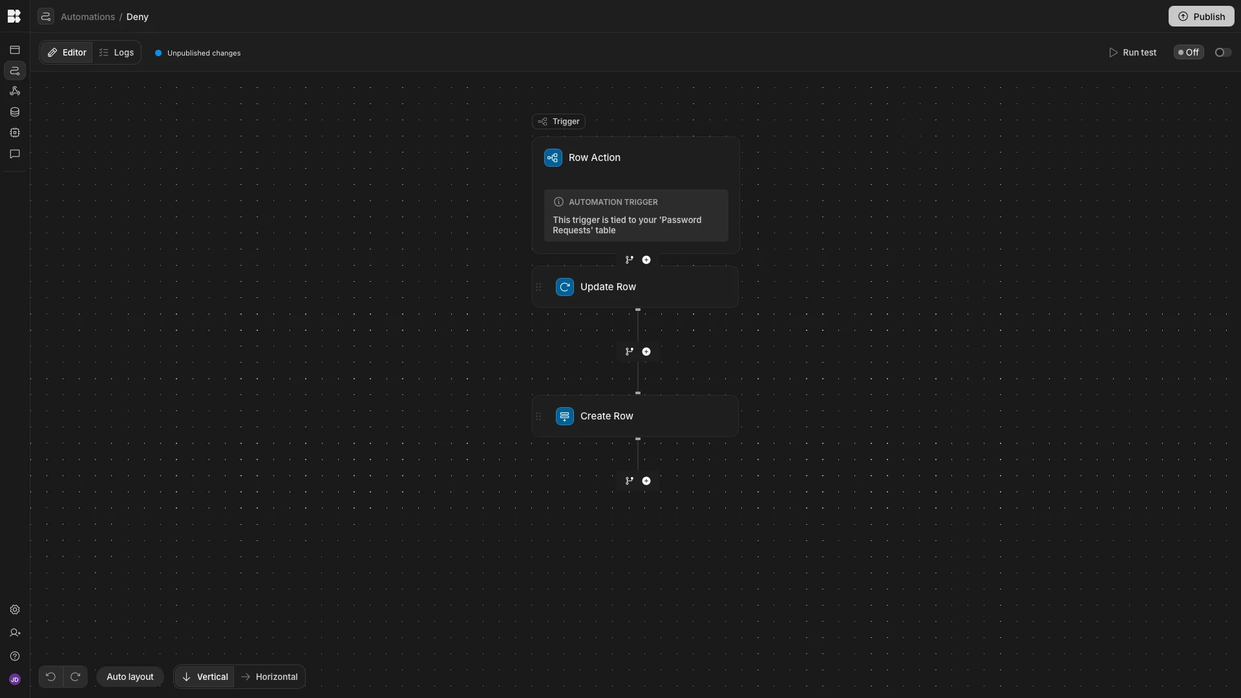This screenshot has height=698, width=1241.
Task: Select the Create Row step node
Action: [635, 416]
